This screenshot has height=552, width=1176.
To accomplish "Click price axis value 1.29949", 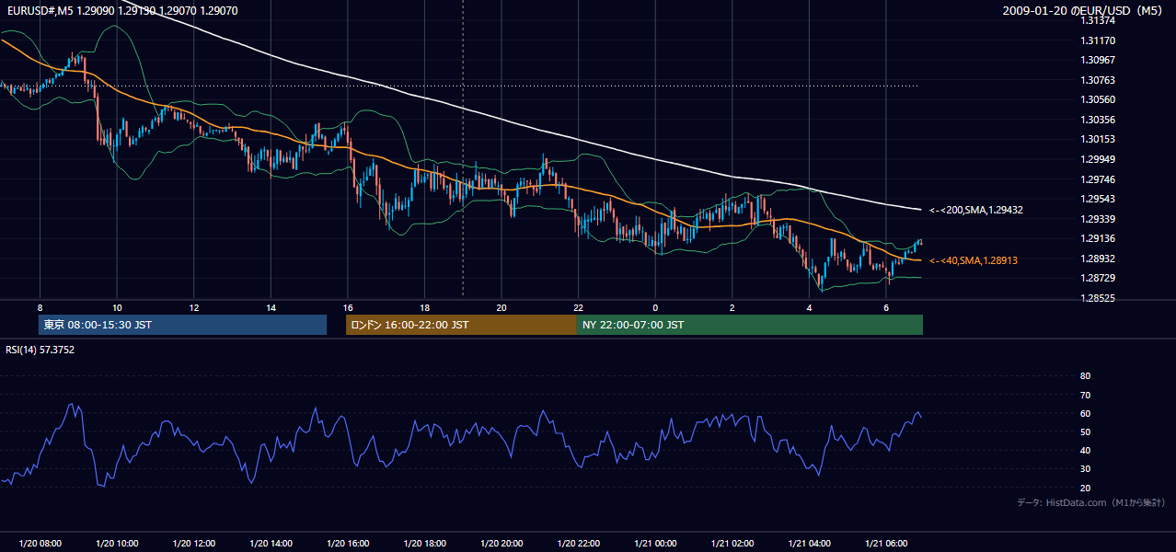I will 1098,159.
